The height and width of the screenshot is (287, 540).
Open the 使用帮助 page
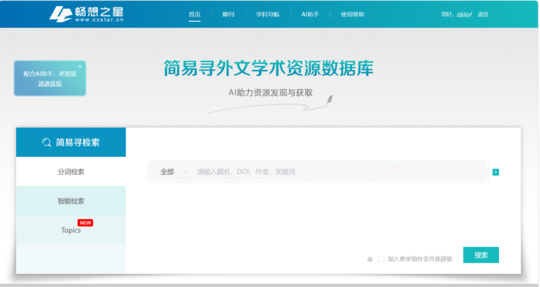[x=353, y=14]
